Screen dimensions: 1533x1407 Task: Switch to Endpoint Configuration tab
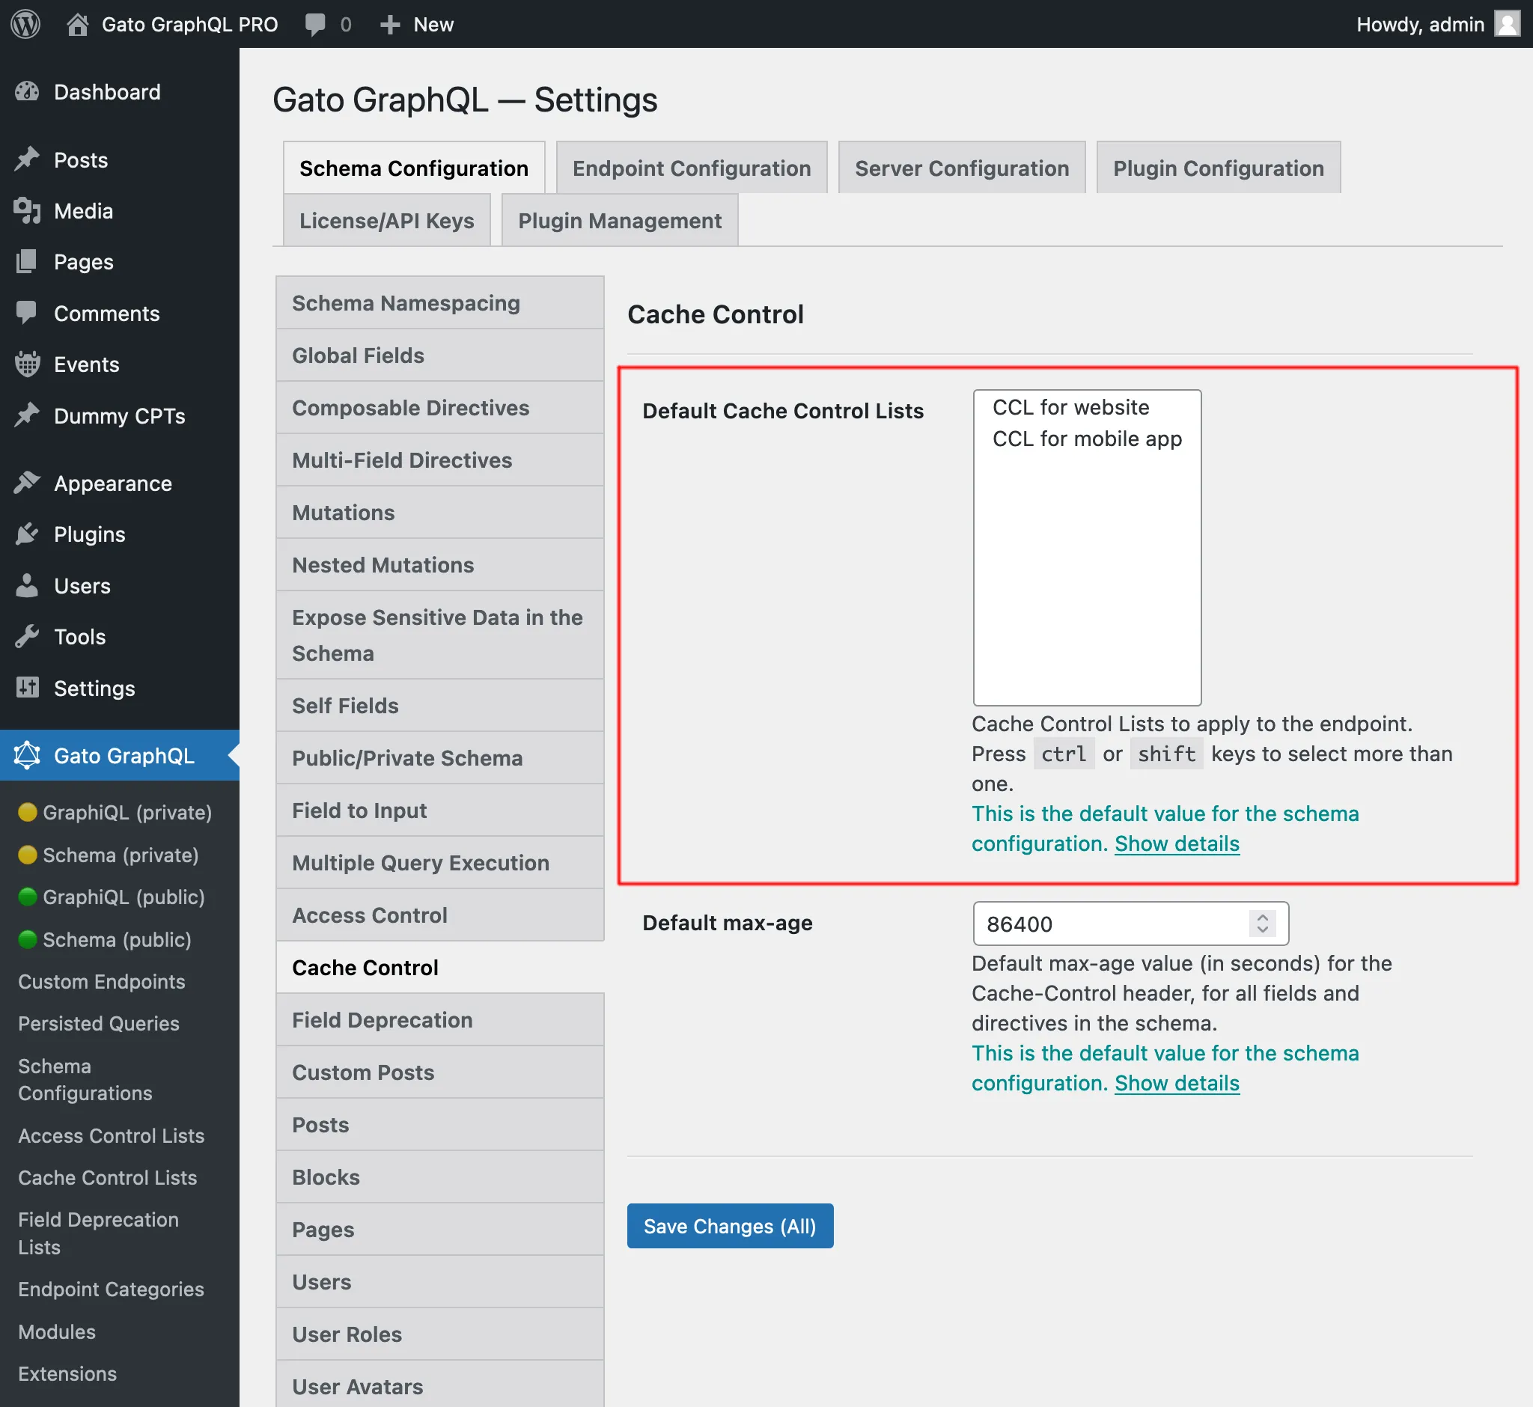pyautogui.click(x=692, y=168)
